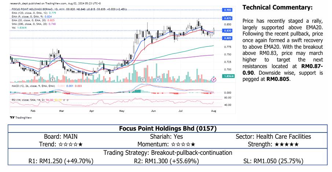The image size is (332, 172).
Task: Select the Jun label on time axis
Action: [154, 110]
